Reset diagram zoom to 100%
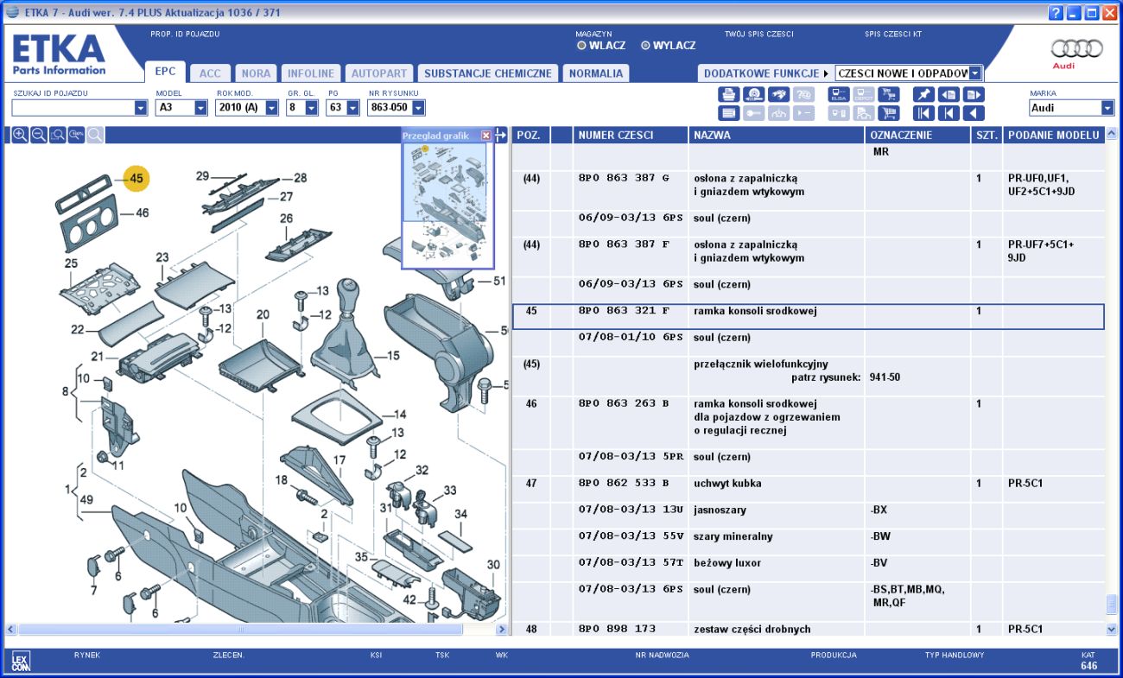 [x=77, y=135]
